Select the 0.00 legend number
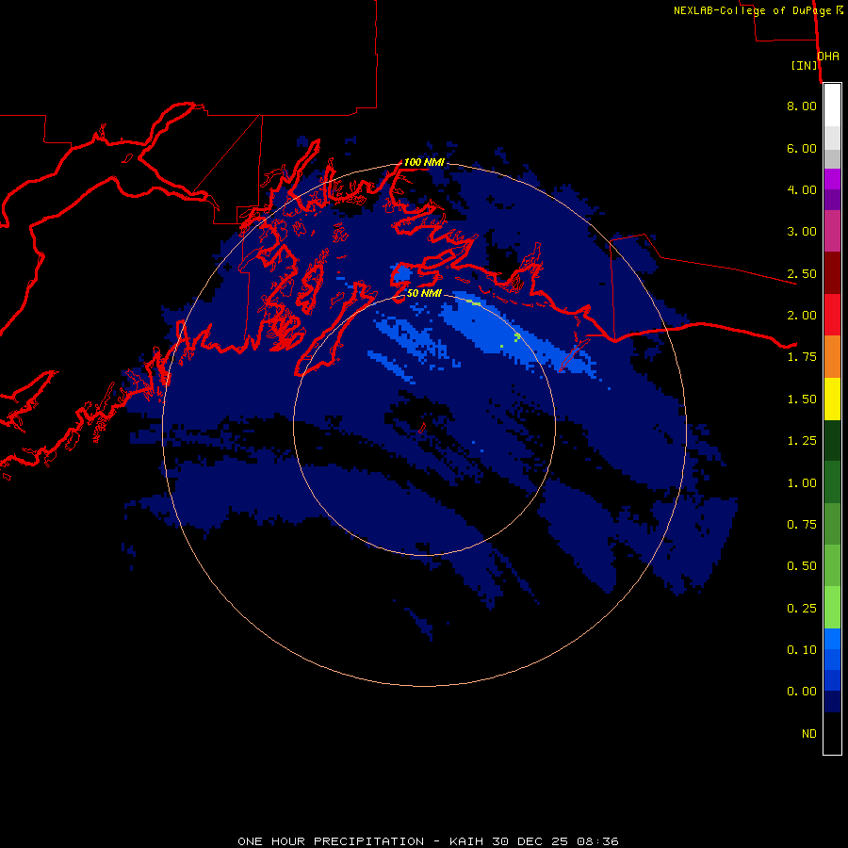 click(802, 692)
